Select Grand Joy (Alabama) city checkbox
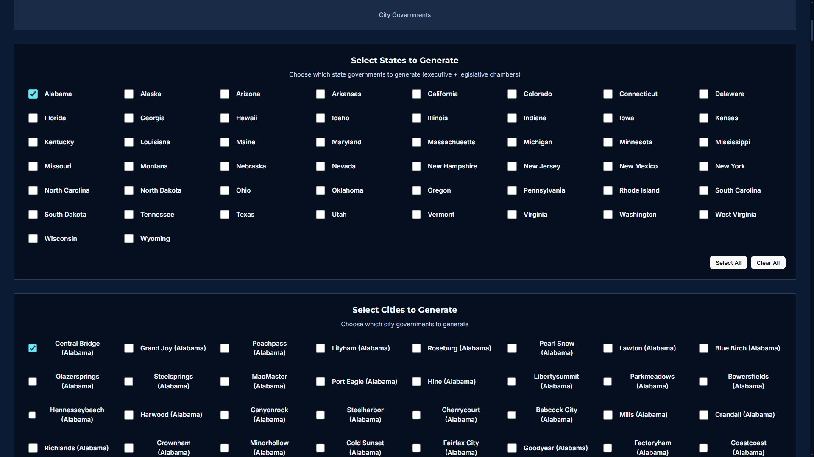814x457 pixels. [129, 348]
